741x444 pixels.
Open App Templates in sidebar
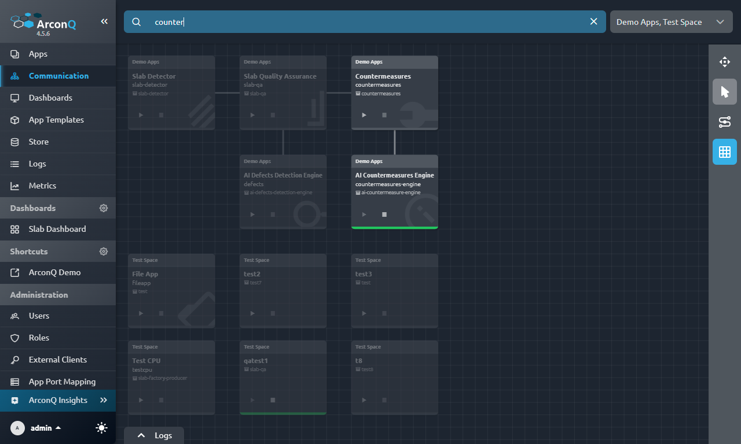[x=56, y=120]
